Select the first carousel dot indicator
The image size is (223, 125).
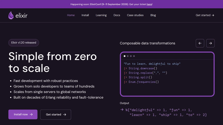(125, 56)
